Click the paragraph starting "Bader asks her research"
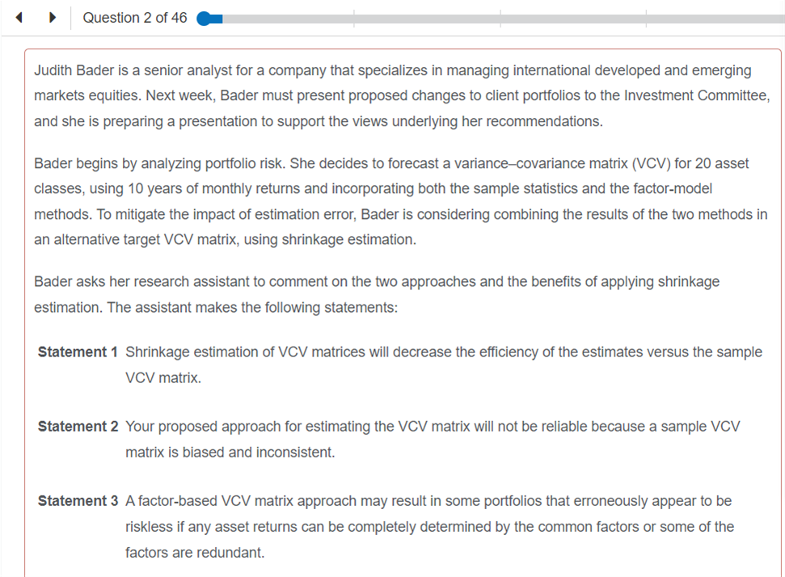 [x=377, y=295]
